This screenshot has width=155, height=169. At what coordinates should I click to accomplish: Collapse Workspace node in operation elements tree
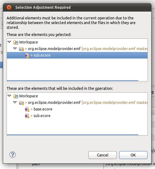point(9,96)
